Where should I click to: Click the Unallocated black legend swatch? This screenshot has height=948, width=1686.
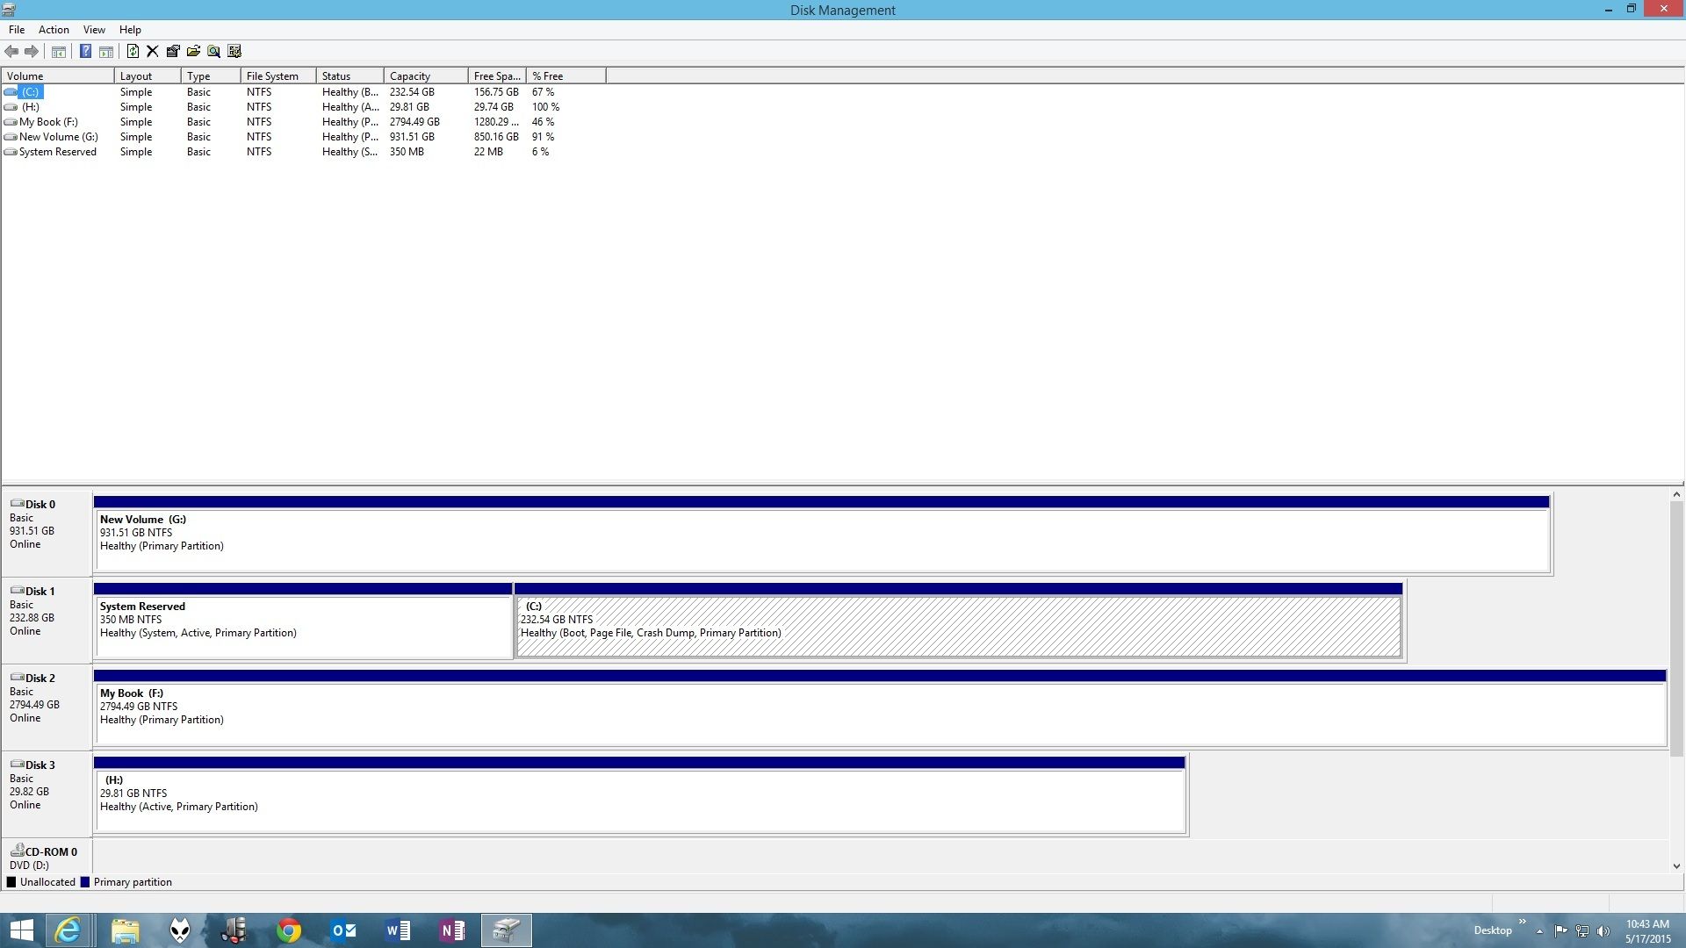[x=11, y=882]
